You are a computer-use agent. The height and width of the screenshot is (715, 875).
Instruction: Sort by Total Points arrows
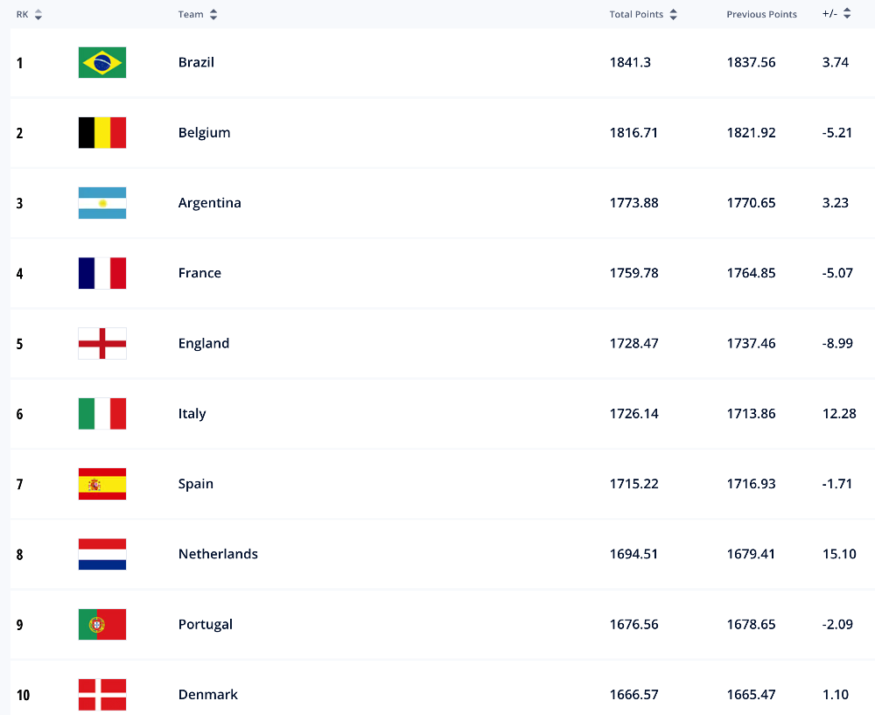[672, 15]
